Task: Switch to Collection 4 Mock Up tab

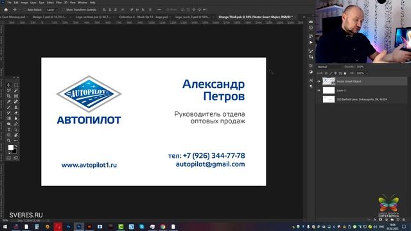Action: tap(143, 17)
